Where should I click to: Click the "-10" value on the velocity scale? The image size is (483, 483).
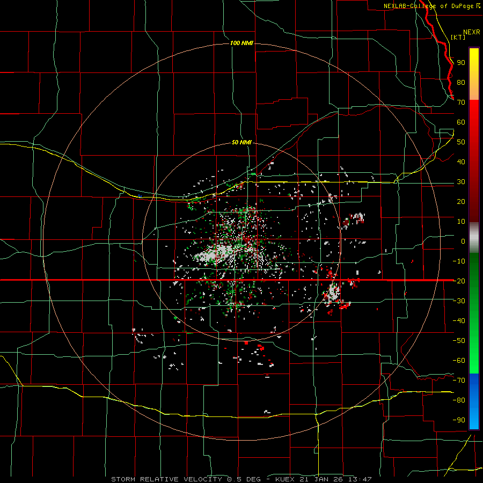[x=459, y=261]
